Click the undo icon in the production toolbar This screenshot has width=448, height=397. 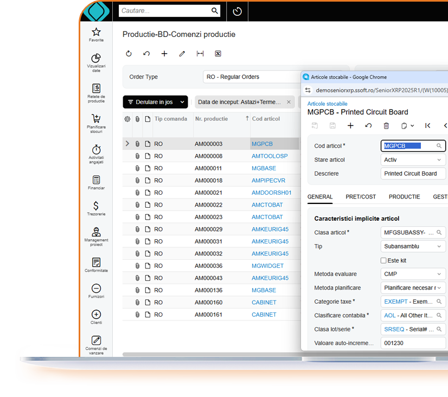[146, 53]
